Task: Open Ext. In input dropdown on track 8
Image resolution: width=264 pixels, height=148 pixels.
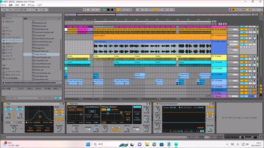Action: (x=233, y=41)
